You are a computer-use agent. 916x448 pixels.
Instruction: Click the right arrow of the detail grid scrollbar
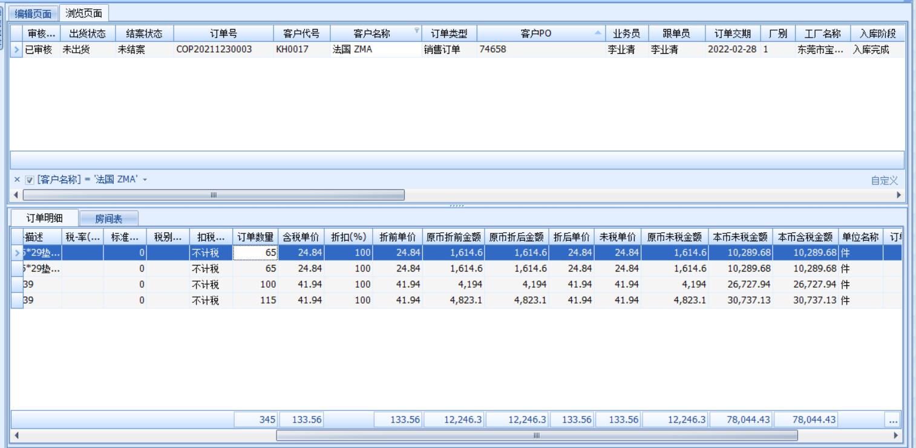click(x=897, y=435)
